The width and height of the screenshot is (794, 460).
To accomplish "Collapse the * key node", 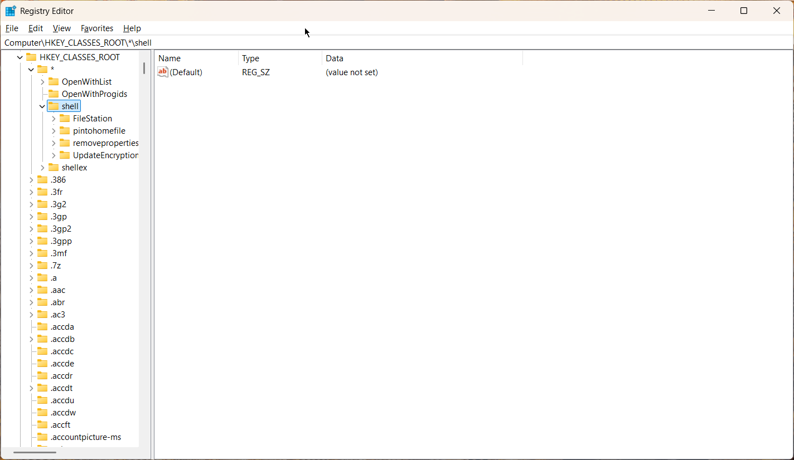I will [31, 69].
